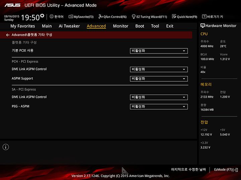Switch to EzMode (F7)

point(226,170)
